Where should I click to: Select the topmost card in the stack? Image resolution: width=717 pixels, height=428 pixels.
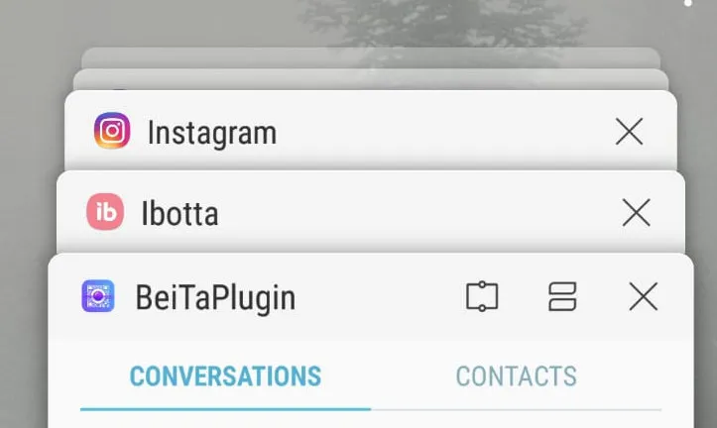pos(371,57)
